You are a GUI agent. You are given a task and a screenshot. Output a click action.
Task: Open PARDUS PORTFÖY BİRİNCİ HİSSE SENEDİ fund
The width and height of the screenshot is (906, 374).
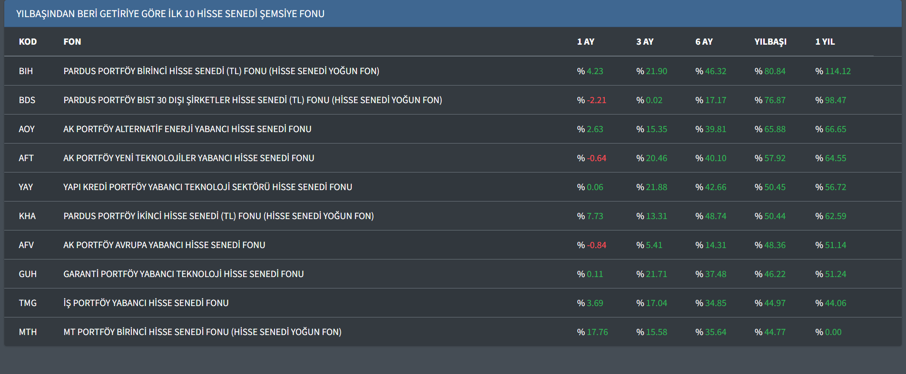(x=221, y=71)
